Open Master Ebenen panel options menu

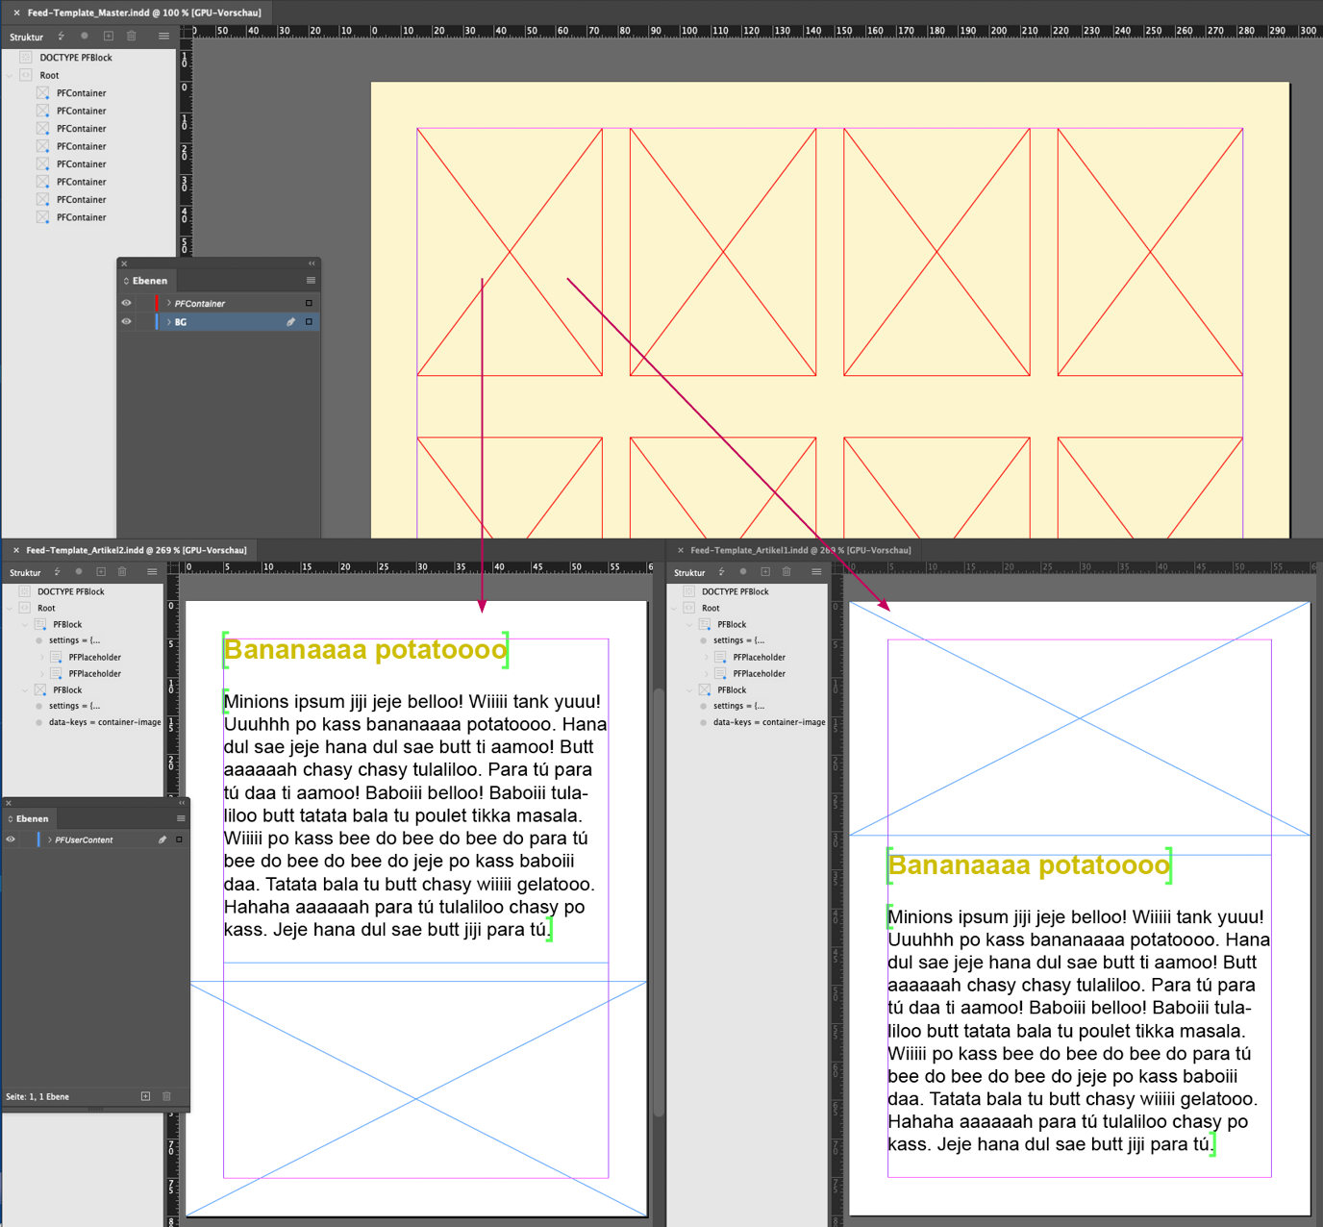(311, 281)
